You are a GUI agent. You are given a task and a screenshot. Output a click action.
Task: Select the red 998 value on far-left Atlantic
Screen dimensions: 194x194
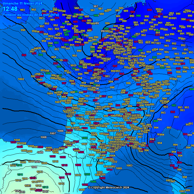(x=24, y=55)
